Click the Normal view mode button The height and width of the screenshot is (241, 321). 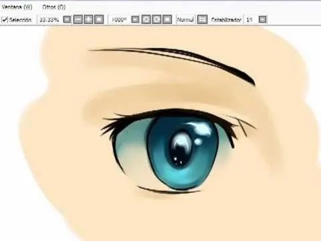pos(185,19)
